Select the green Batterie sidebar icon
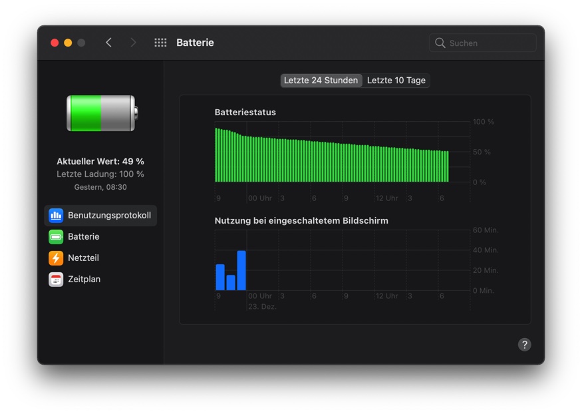The image size is (582, 414). [56, 236]
